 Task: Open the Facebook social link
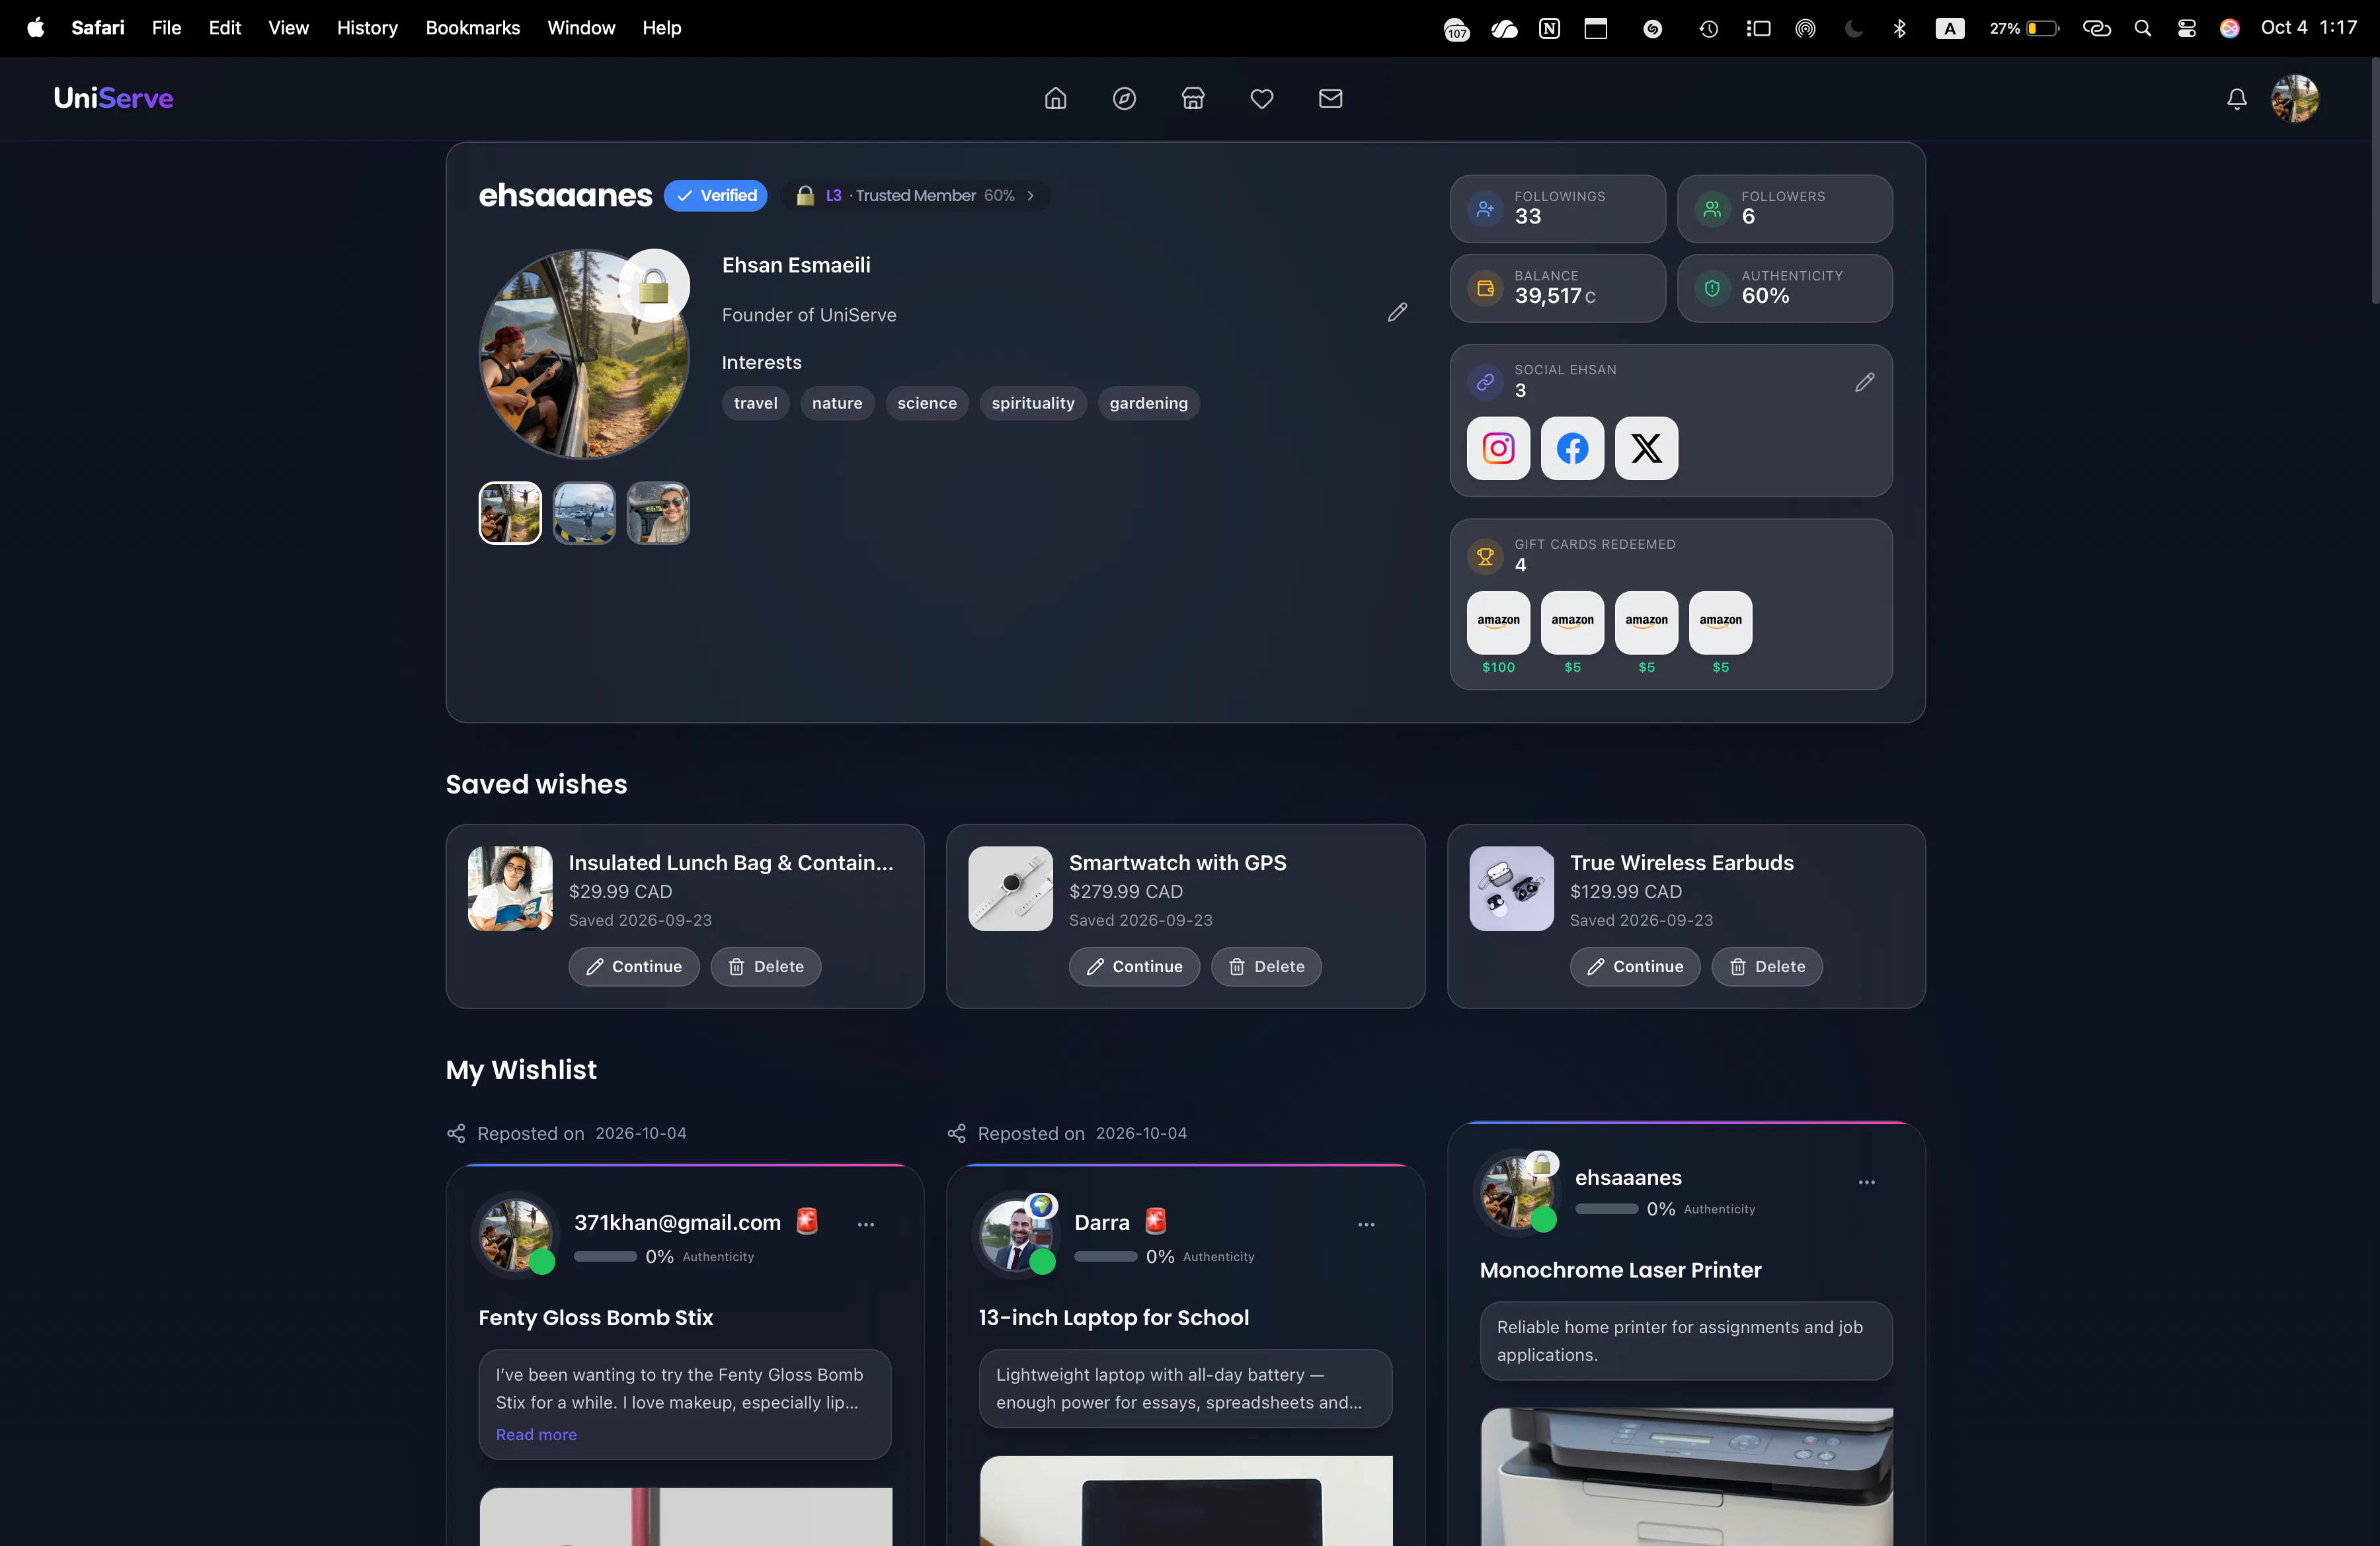pos(1572,448)
